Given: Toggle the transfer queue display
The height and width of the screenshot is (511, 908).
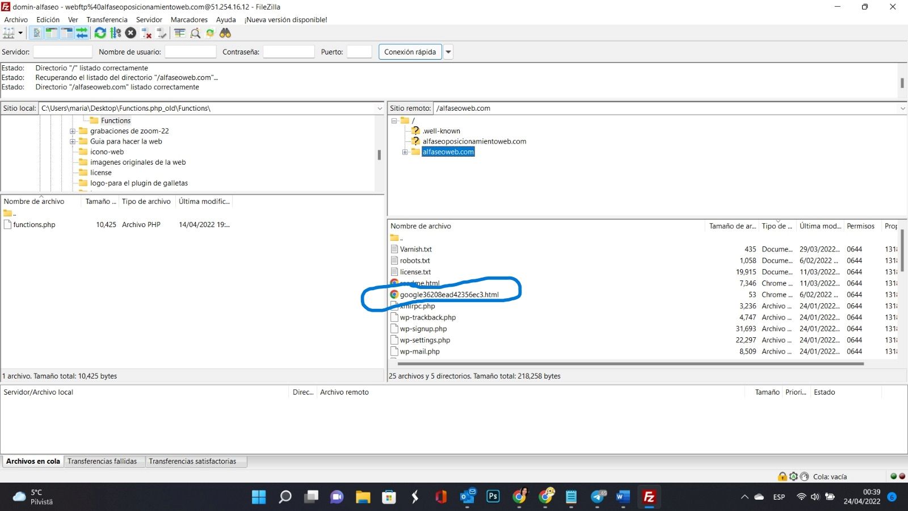Looking at the screenshot, I should [x=82, y=33].
